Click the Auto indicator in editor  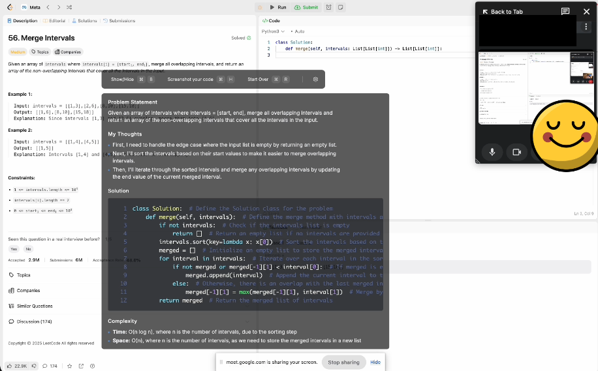click(298, 31)
